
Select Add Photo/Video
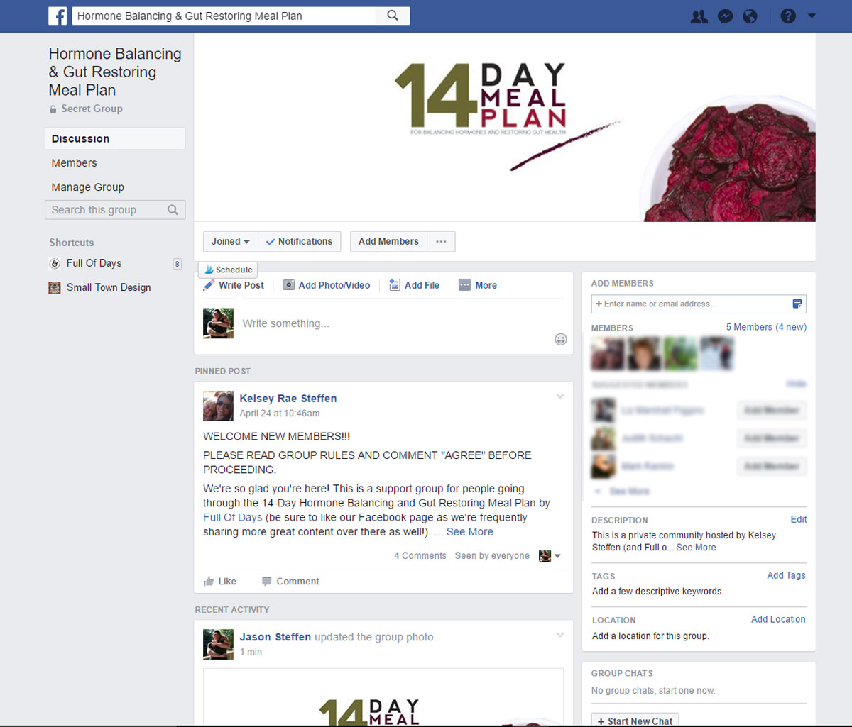point(327,285)
